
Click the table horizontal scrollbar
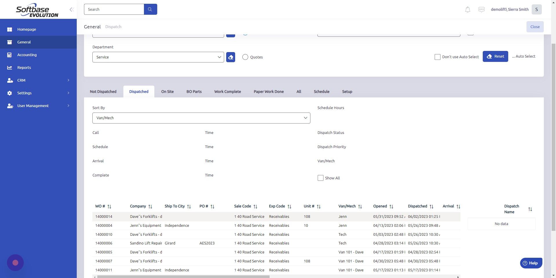tap(183, 277)
